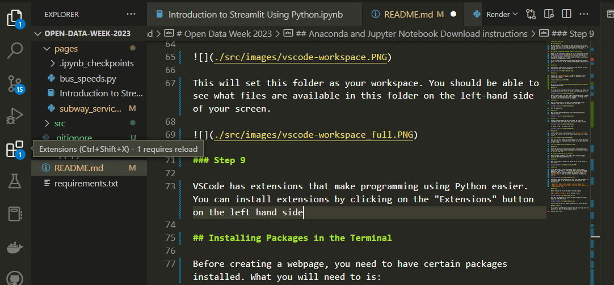Open the Testing flask icon
The height and width of the screenshot is (285, 614).
click(x=16, y=181)
